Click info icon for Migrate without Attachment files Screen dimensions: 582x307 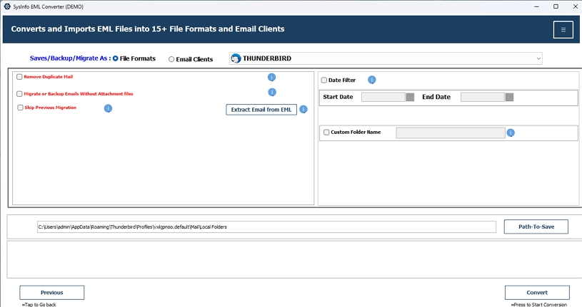(x=272, y=92)
